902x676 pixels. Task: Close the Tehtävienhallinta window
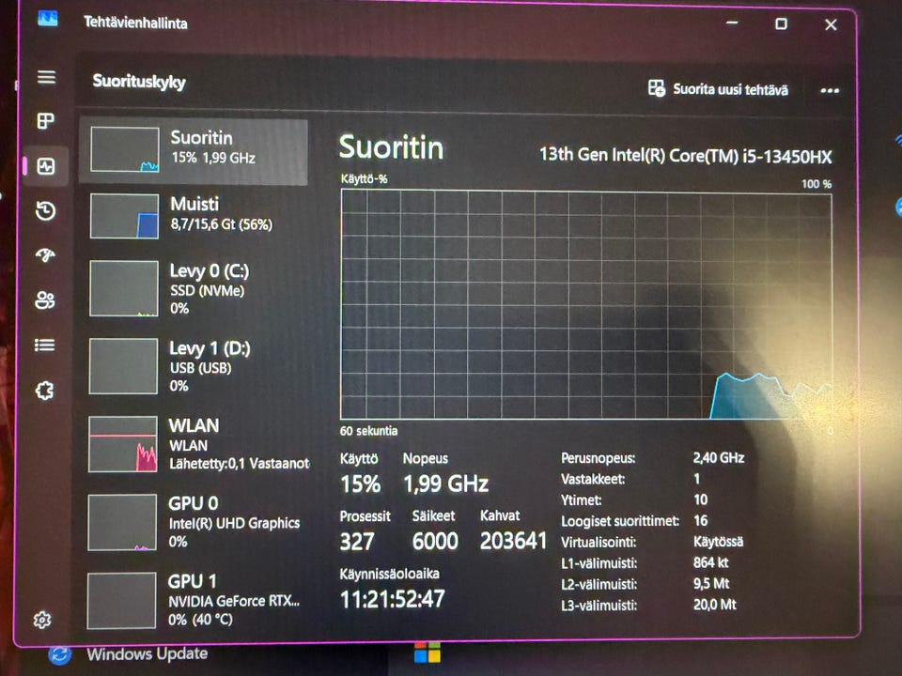[x=831, y=24]
